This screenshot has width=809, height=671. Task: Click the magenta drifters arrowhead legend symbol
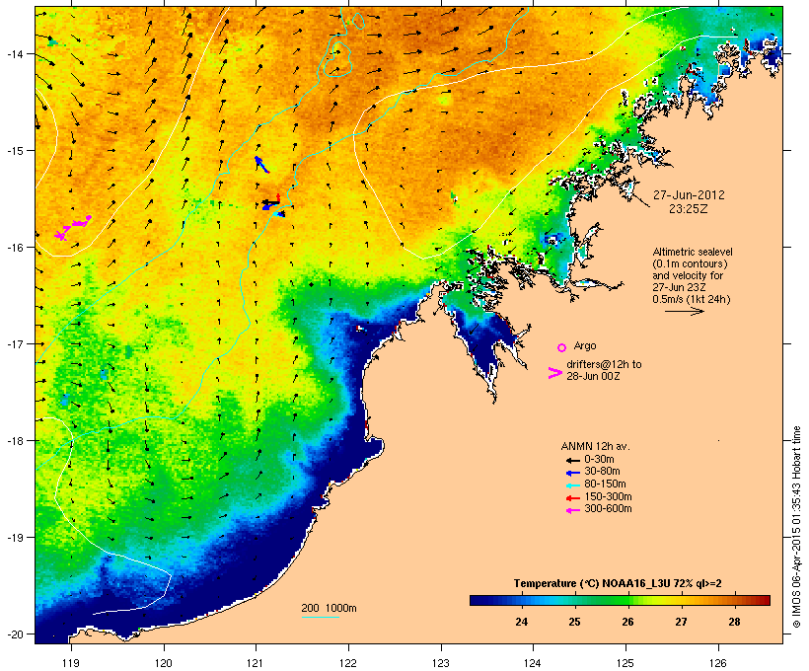[x=554, y=373]
